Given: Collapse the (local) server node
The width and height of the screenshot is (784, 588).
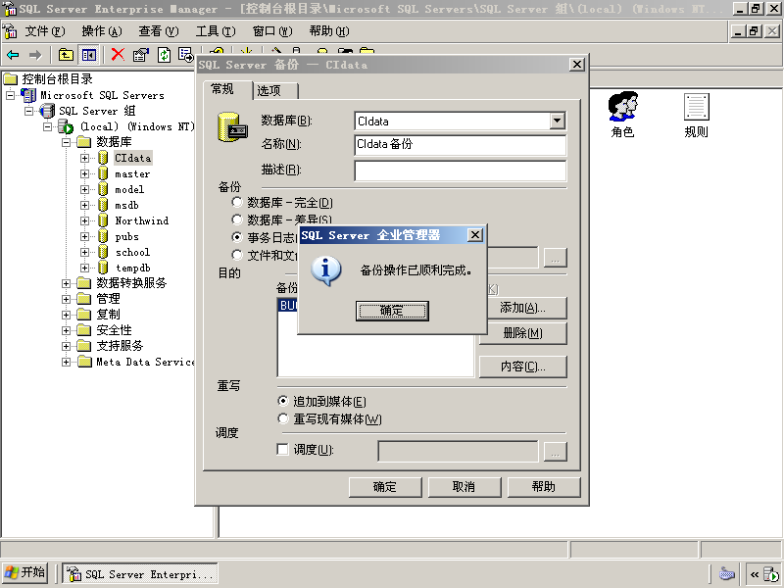Looking at the screenshot, I should pos(47,126).
